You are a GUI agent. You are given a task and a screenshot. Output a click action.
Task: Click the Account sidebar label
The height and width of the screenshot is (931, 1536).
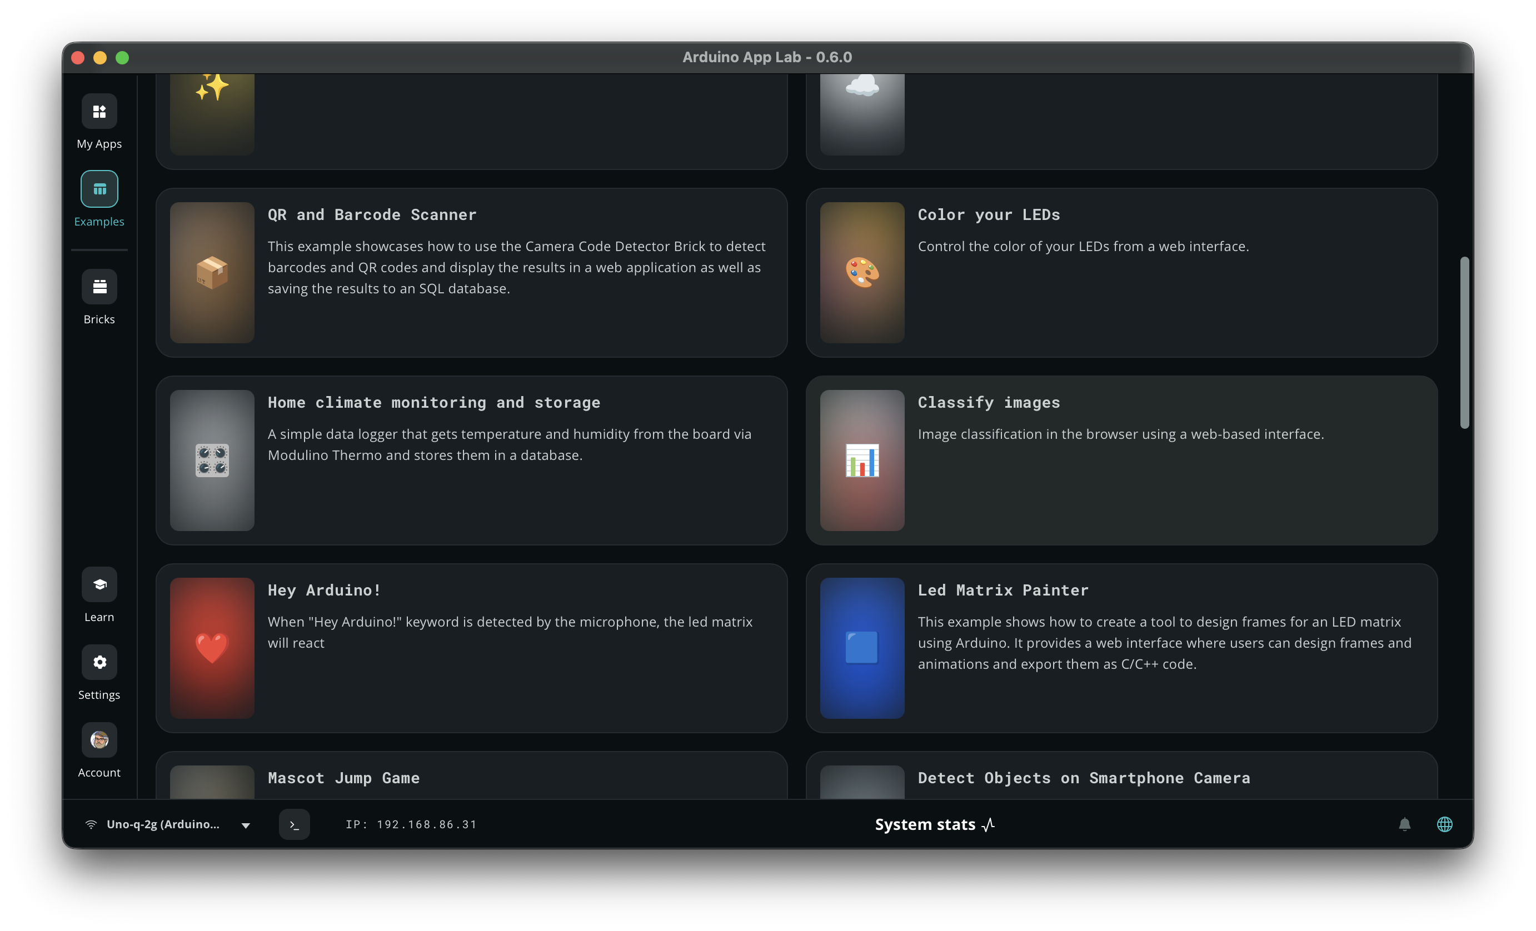(x=99, y=773)
